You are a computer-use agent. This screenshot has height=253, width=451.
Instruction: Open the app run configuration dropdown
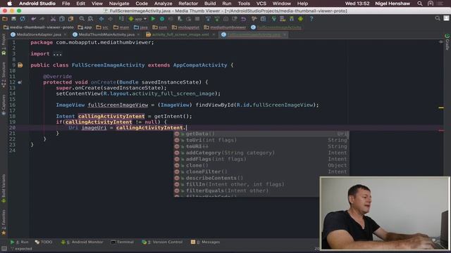click(137, 19)
